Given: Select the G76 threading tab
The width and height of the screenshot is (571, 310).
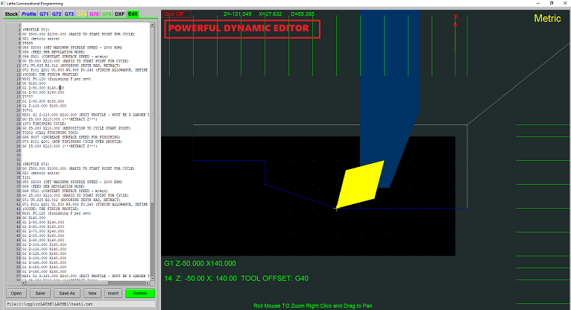Looking at the screenshot, I should click(x=107, y=14).
